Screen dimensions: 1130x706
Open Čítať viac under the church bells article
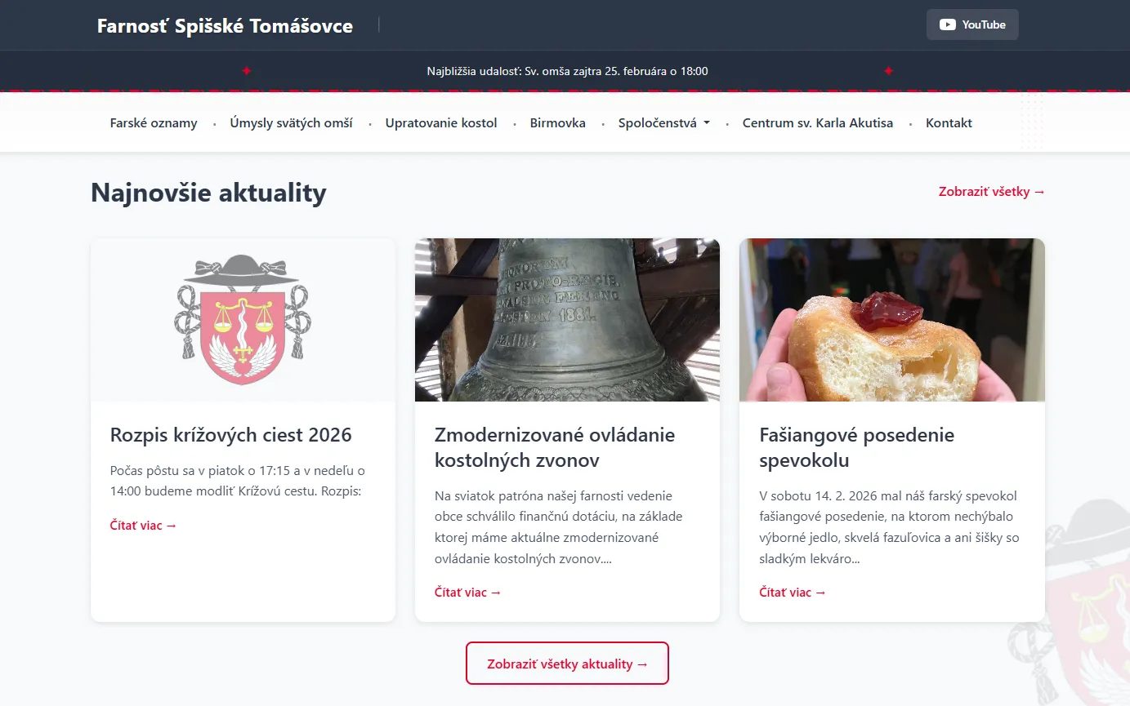point(467,592)
